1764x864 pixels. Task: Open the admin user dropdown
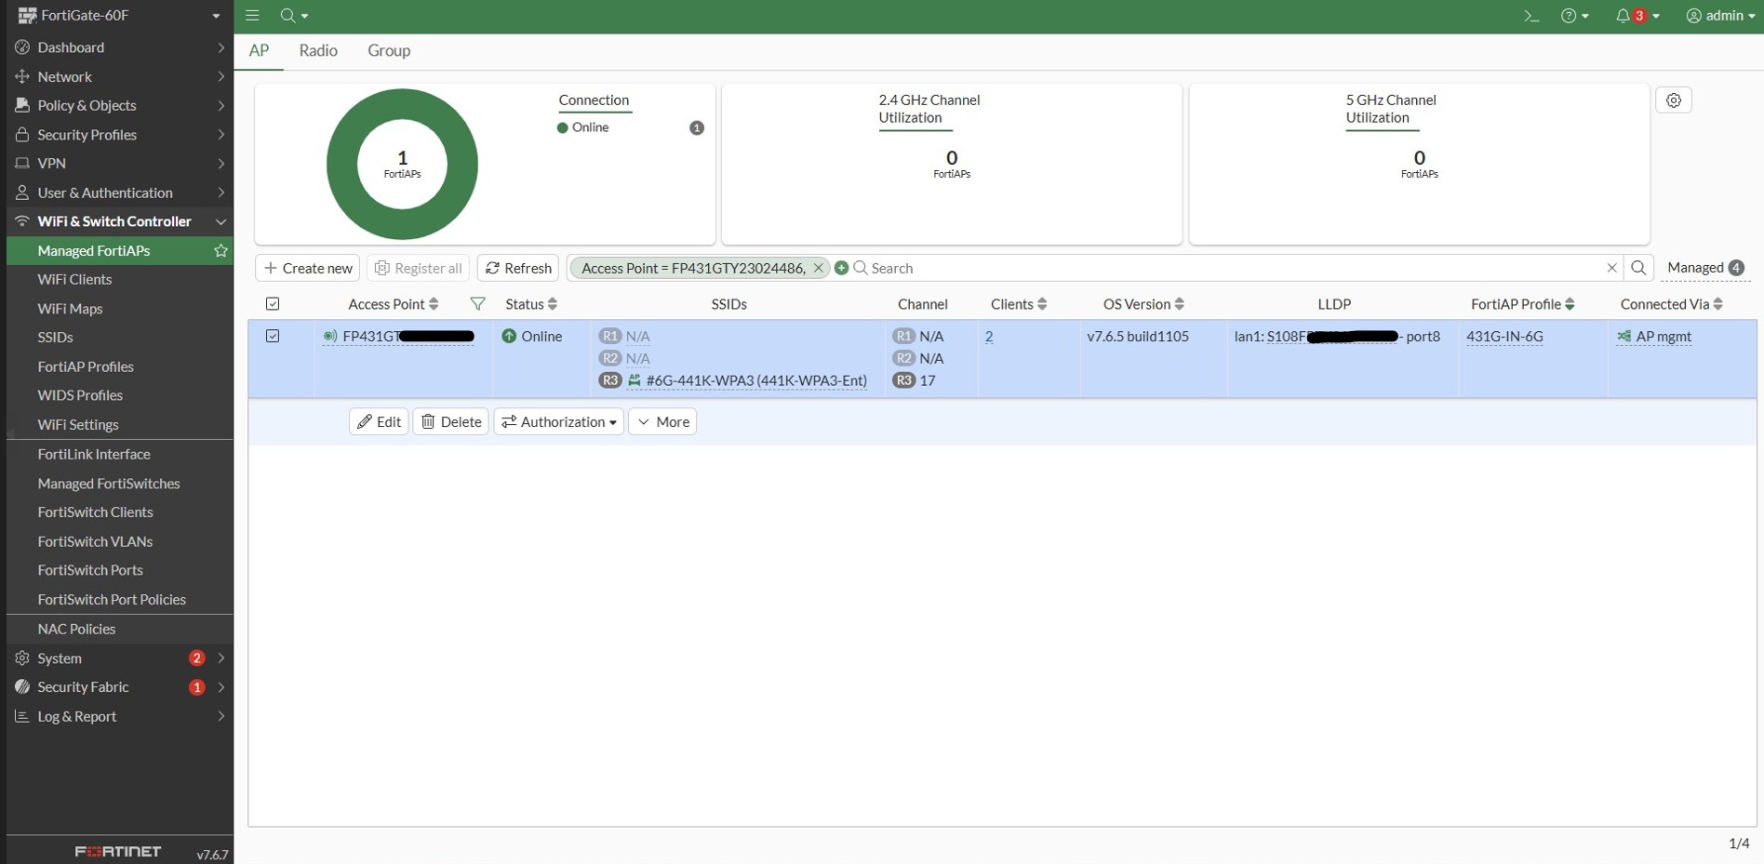(1720, 16)
